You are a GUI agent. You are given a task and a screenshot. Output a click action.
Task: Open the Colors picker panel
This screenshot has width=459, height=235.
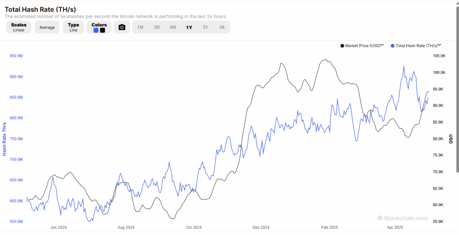coord(99,25)
